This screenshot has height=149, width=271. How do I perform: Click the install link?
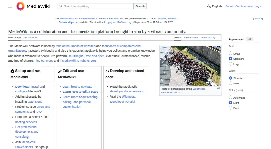click(x=35, y=87)
